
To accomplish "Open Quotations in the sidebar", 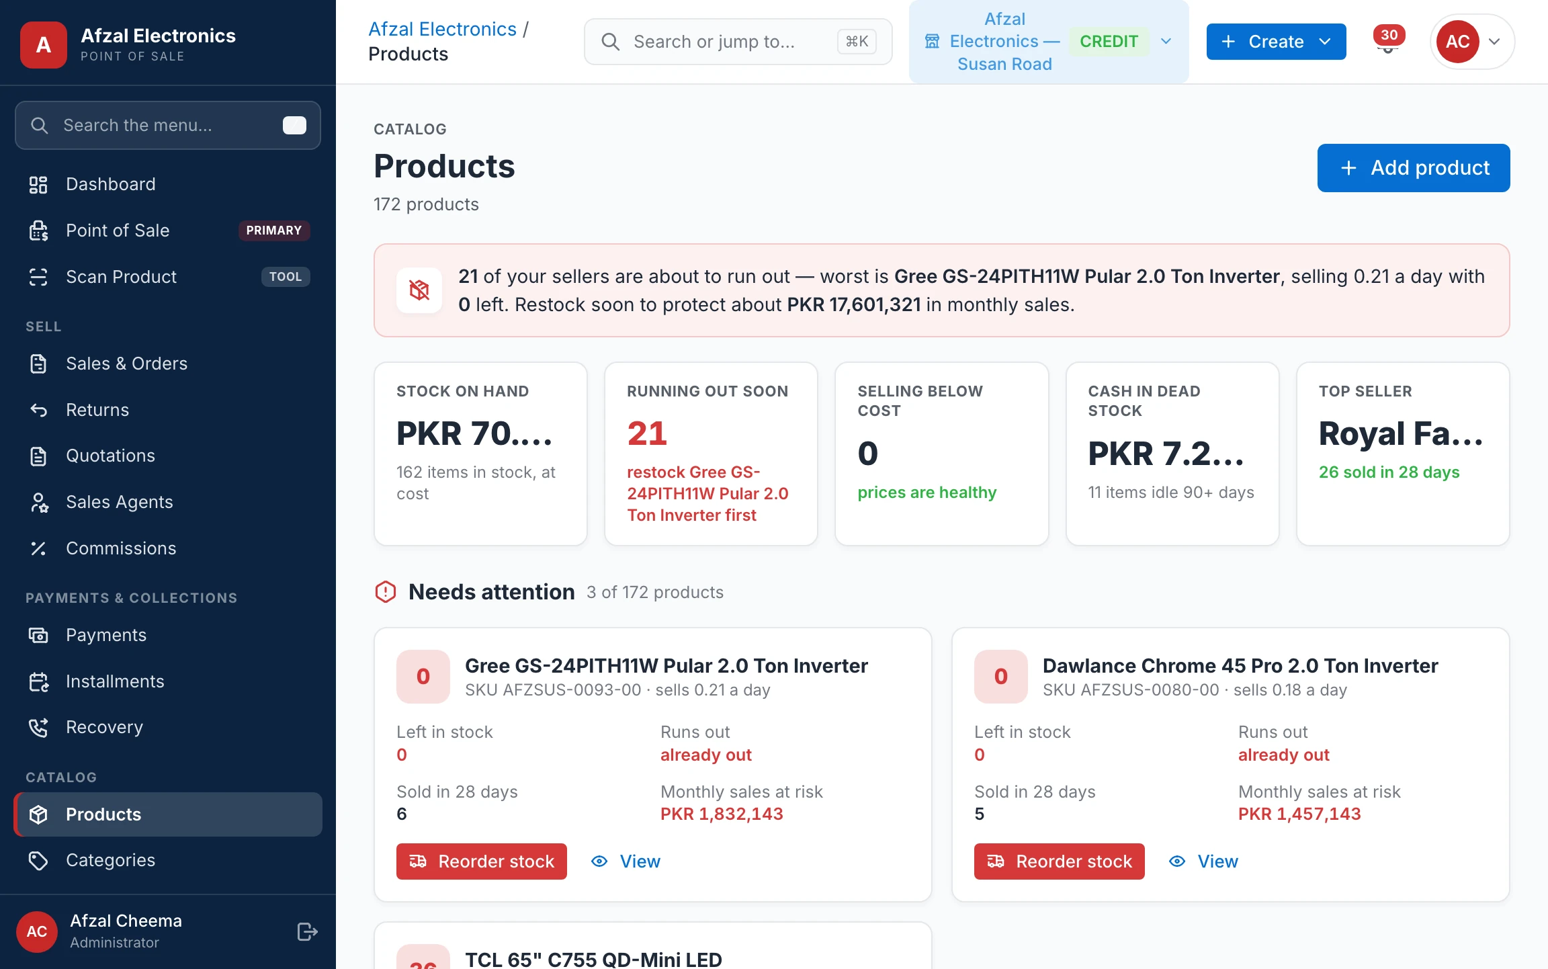I will tap(168, 456).
